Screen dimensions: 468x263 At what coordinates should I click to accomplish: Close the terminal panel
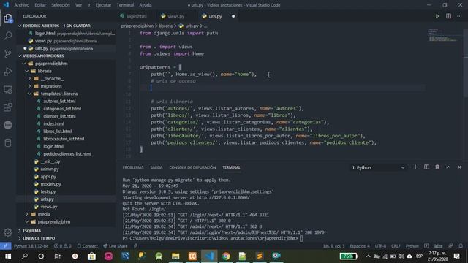pos(459,167)
